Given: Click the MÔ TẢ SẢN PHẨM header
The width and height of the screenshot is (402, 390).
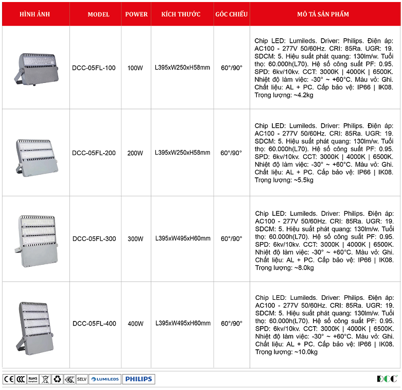Looking at the screenshot, I should [324, 14].
